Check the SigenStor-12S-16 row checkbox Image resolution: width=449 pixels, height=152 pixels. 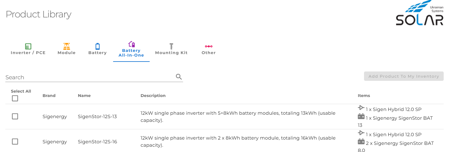coord(15,141)
